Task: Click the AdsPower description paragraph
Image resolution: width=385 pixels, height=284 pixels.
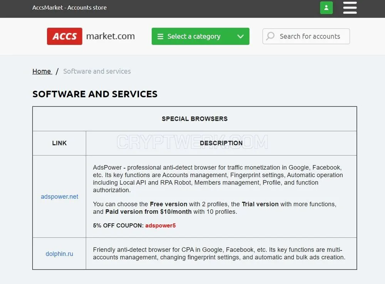Action: tap(218, 179)
